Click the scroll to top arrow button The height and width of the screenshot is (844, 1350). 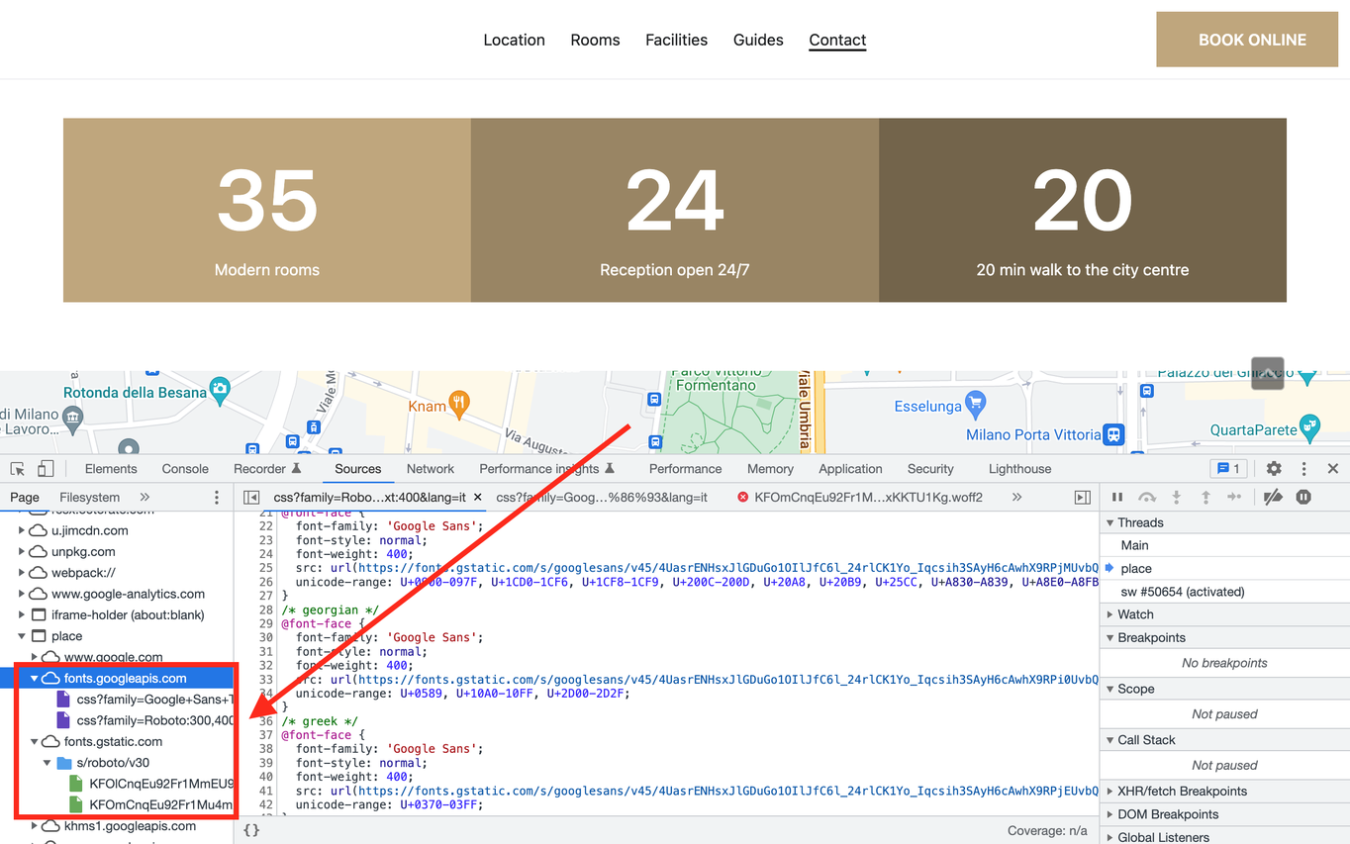coord(1267,373)
